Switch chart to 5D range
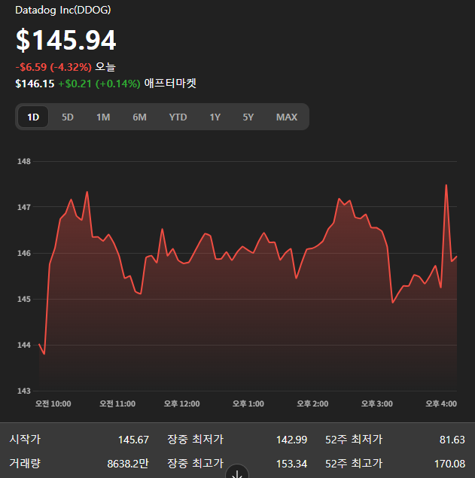Viewport: 475px width, 478px height. pos(68,117)
